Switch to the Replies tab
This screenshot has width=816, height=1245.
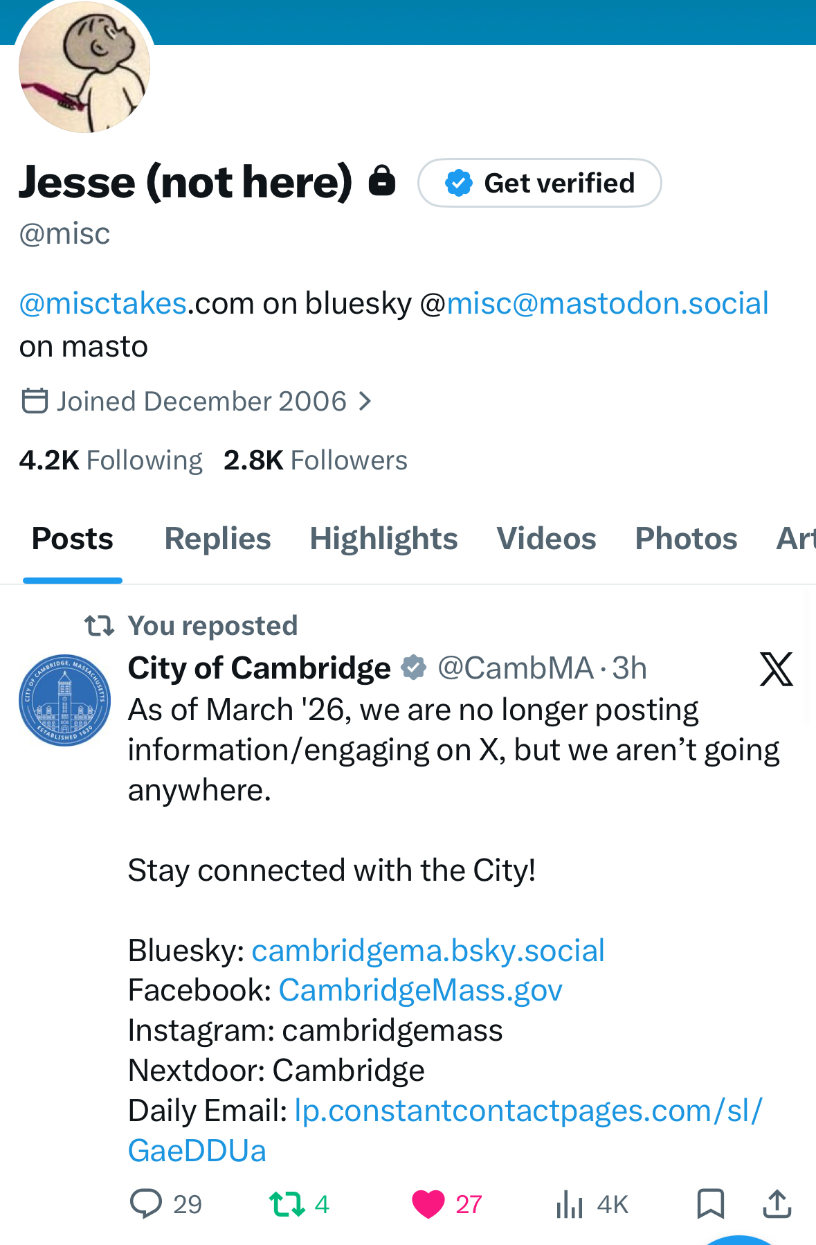[x=217, y=539]
